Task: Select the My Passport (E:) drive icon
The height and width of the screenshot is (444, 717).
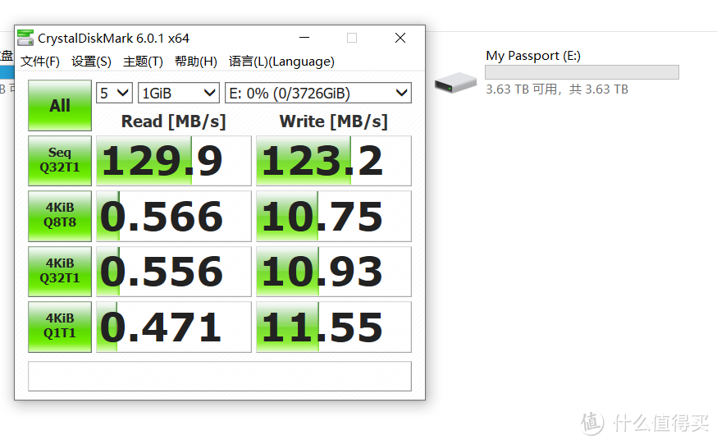Action: (x=455, y=83)
